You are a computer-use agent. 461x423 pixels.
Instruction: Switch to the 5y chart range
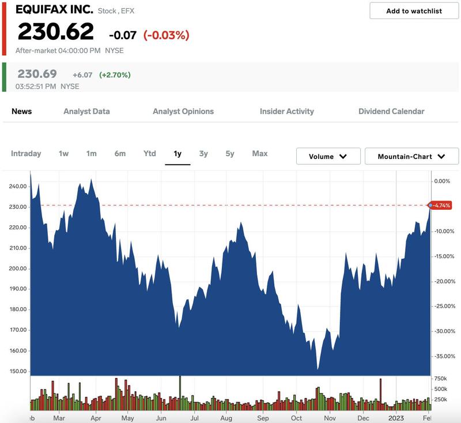(230, 153)
